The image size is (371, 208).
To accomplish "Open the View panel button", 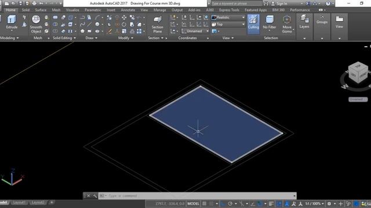I will click(339, 22).
